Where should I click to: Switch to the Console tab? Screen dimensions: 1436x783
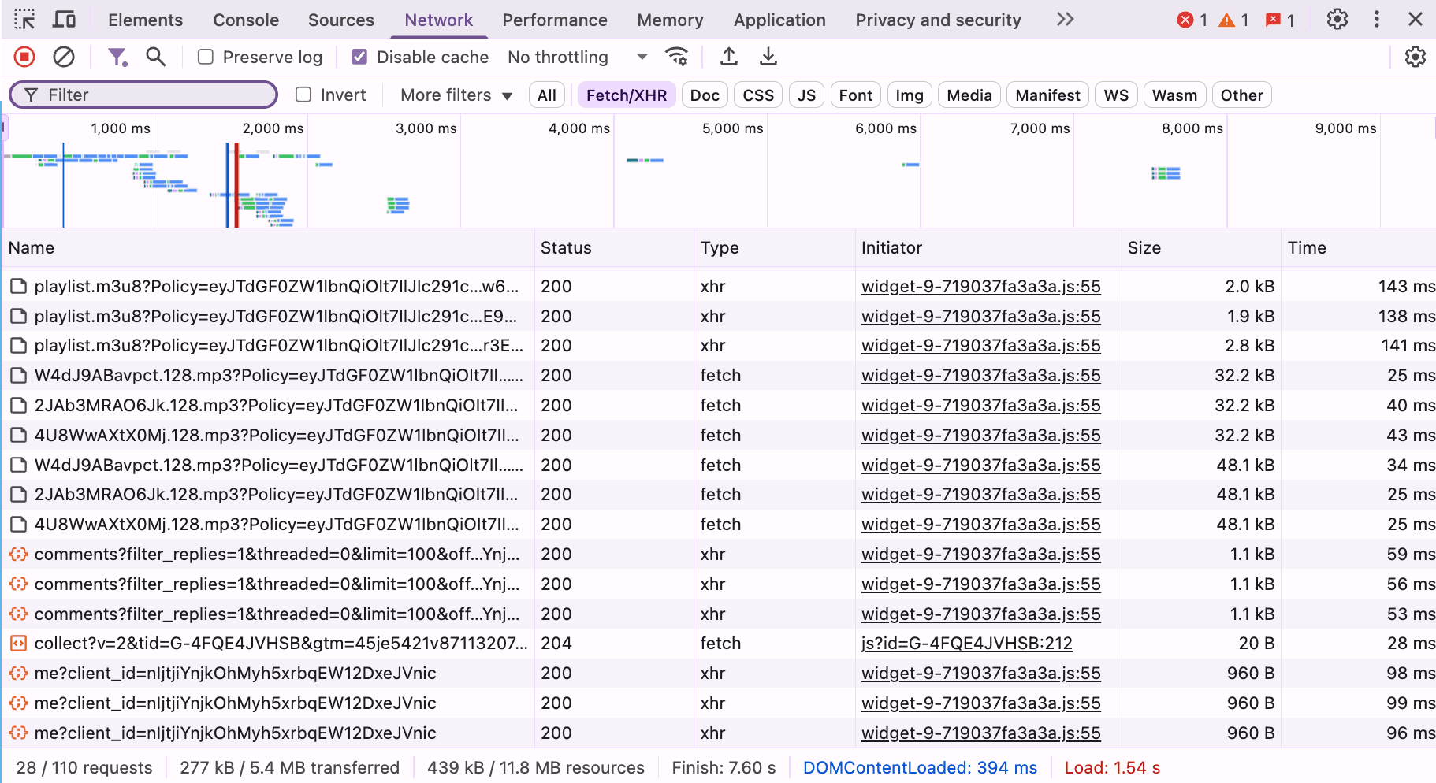(246, 20)
